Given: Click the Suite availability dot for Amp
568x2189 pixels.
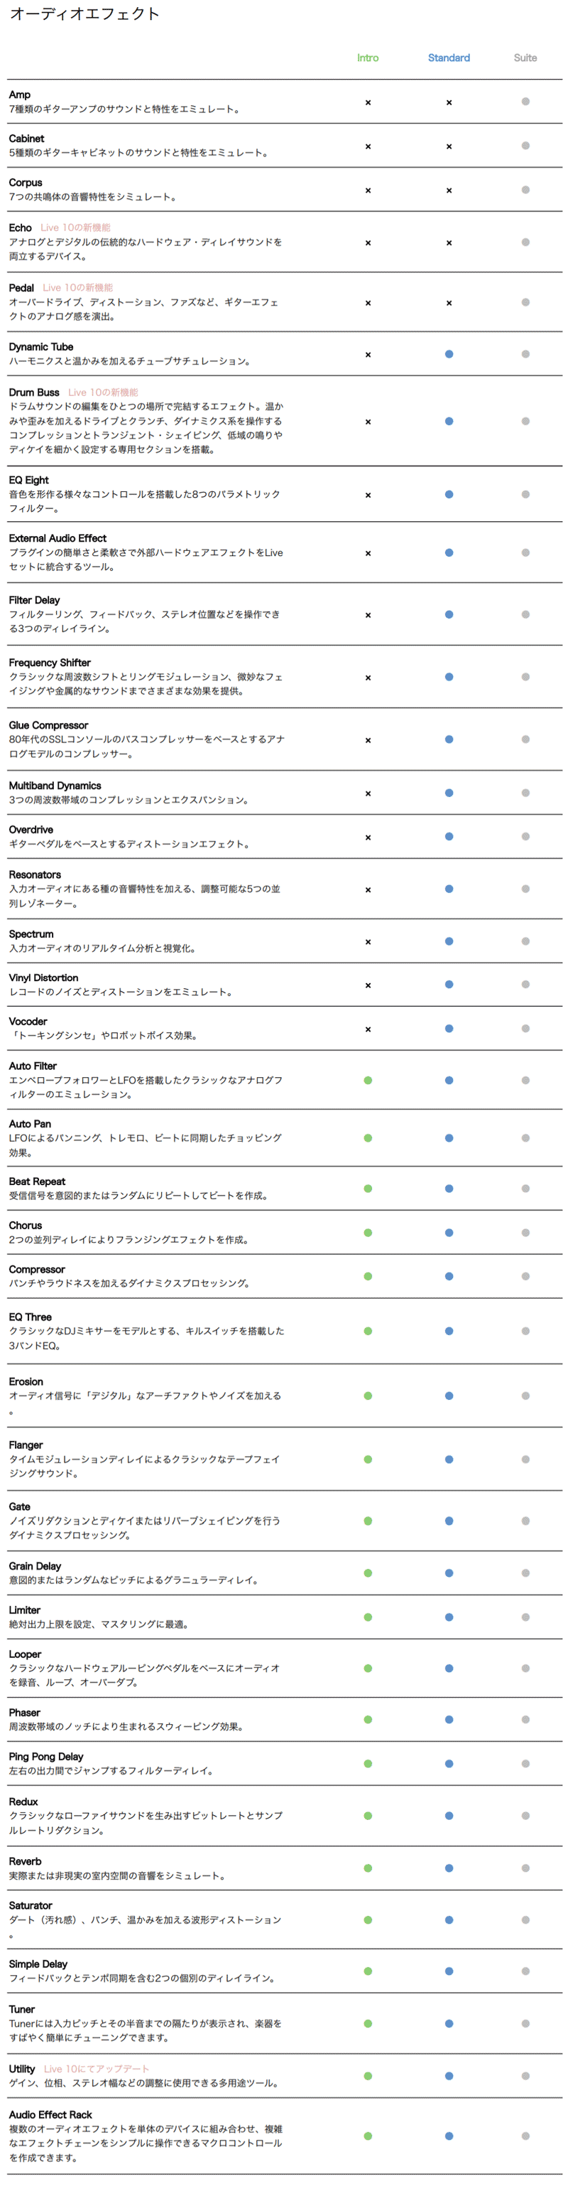Looking at the screenshot, I should point(525,101).
